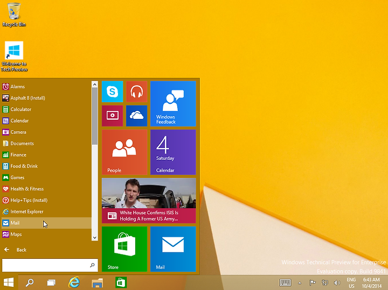Open the Windows Feedback tile

click(x=173, y=104)
